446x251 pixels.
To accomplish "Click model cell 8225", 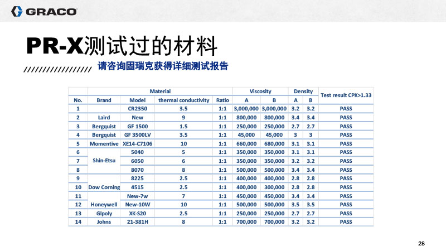I will point(137,178).
